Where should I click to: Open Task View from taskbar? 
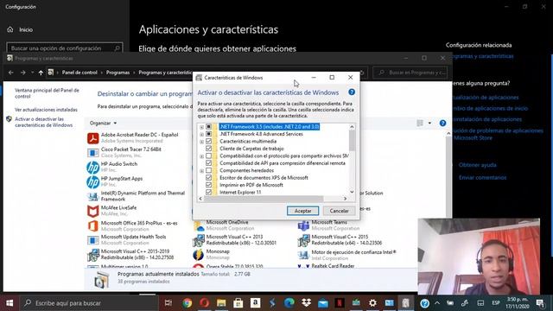tap(168, 303)
